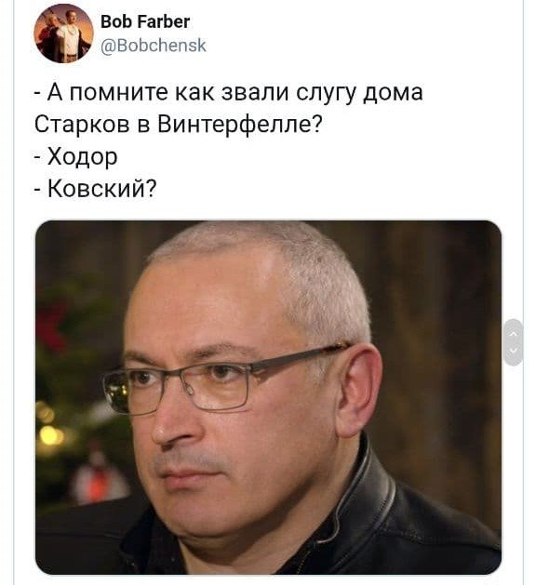Click the reply line 'Ходор'
This screenshot has height=585, width=536.
click(75, 156)
